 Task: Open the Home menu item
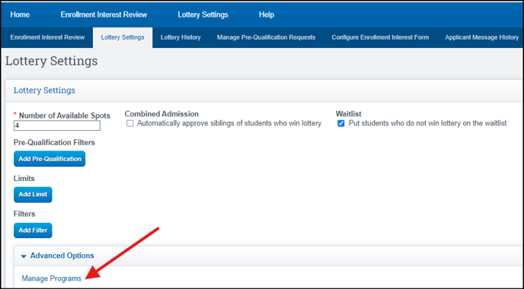[20, 14]
